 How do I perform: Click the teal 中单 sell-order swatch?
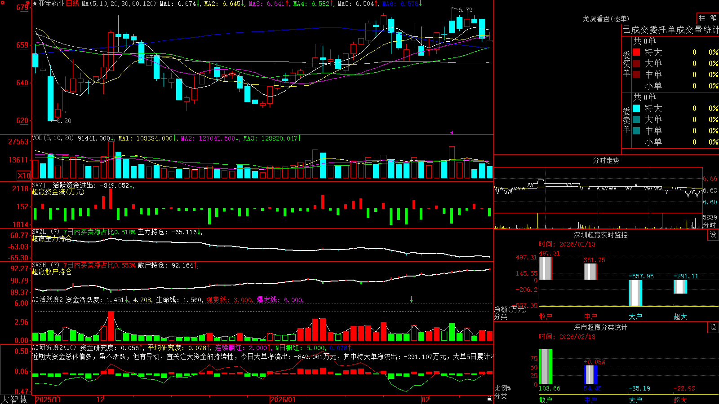pyautogui.click(x=636, y=131)
